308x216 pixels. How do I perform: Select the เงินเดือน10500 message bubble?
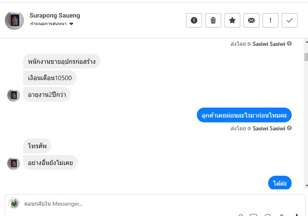pos(50,78)
